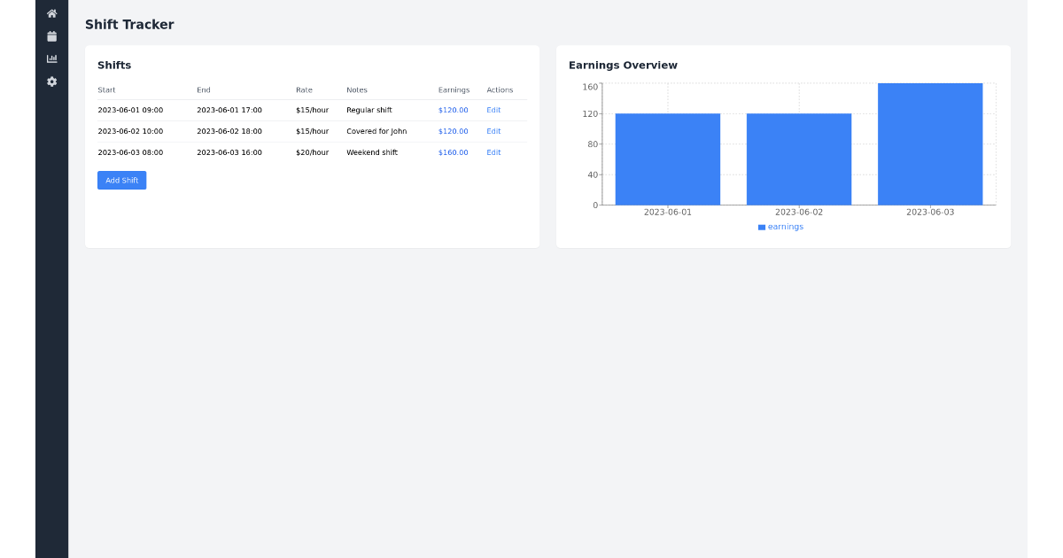Click the 2023-06-01 bar in the chart

[x=667, y=159]
